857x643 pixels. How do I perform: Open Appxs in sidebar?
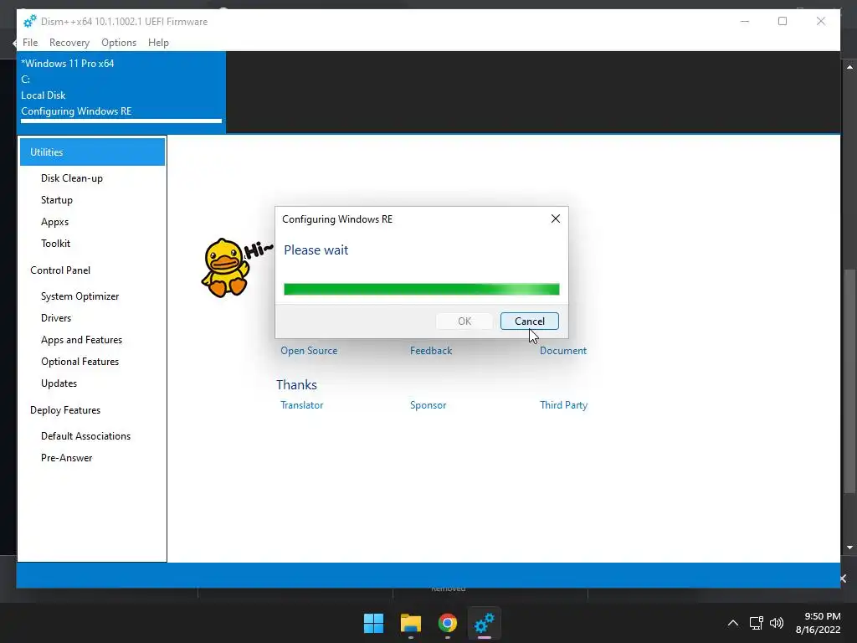(x=54, y=222)
